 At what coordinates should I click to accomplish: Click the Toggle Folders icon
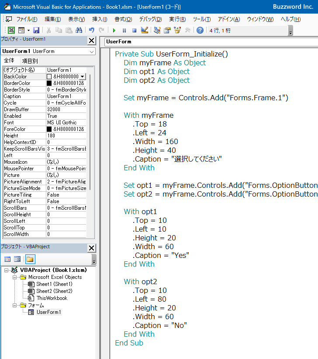(x=30, y=259)
